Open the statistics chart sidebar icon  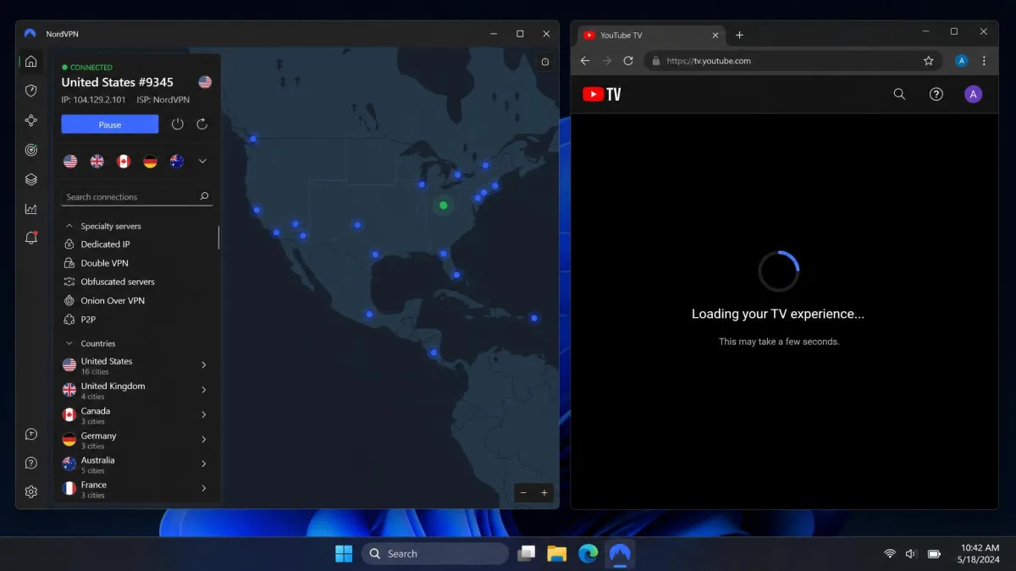31,209
